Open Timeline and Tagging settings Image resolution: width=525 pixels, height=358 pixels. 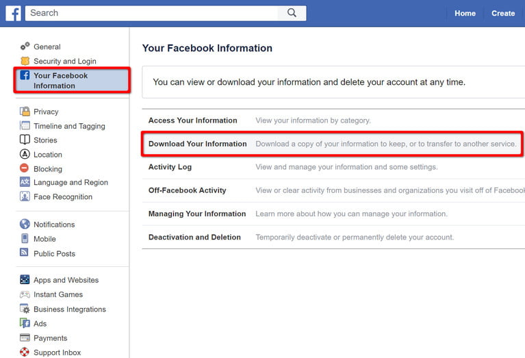(69, 126)
